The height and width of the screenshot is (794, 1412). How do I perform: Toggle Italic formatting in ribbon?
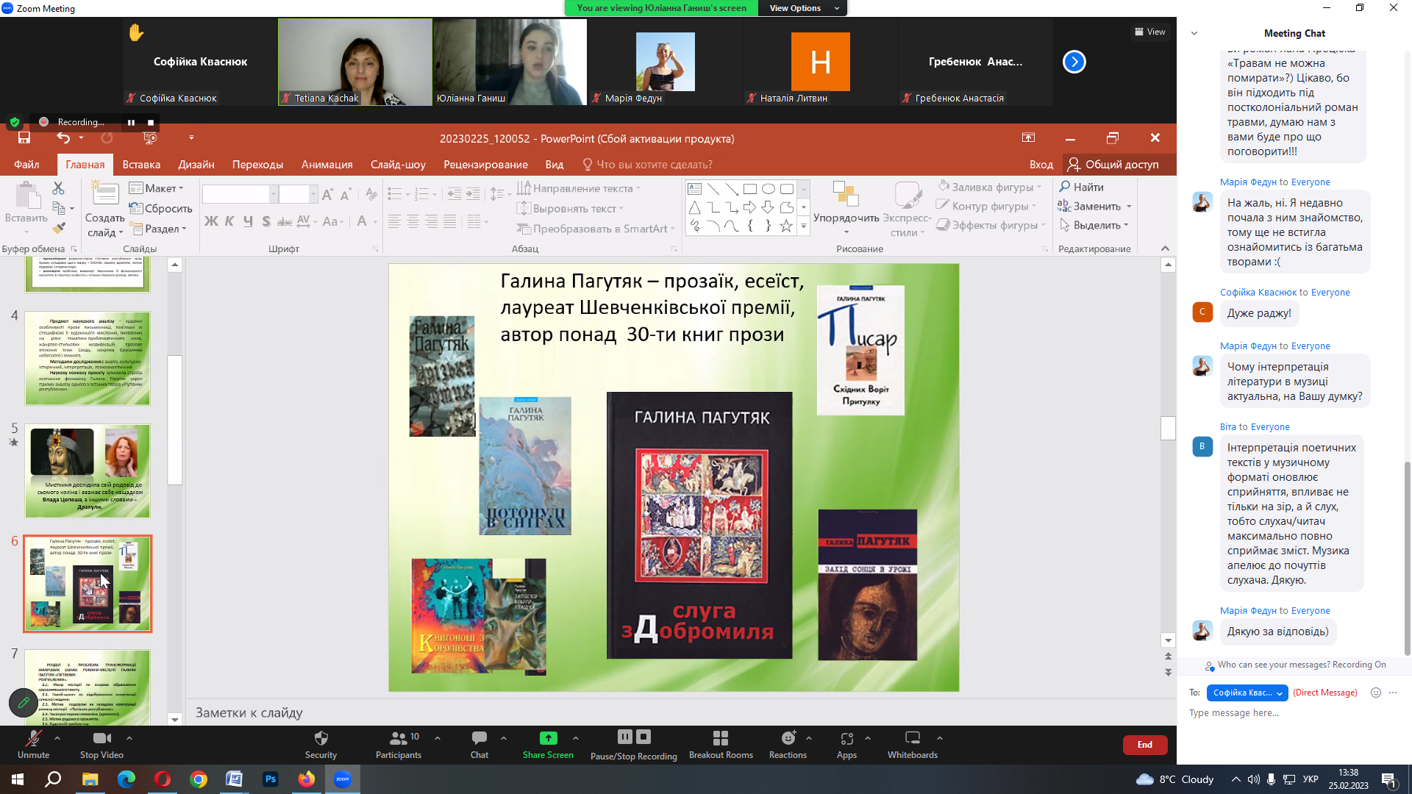pyautogui.click(x=229, y=221)
